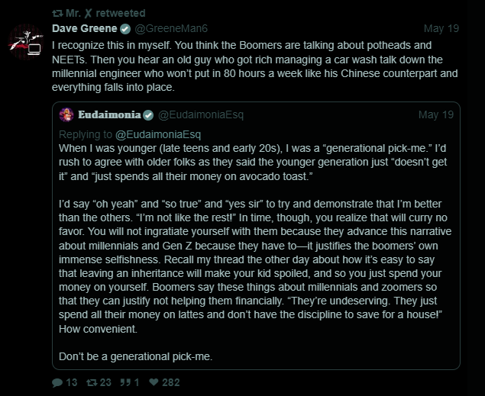This screenshot has width=485, height=396.
Task: Click the Dave Greene display name
Action: (84, 29)
